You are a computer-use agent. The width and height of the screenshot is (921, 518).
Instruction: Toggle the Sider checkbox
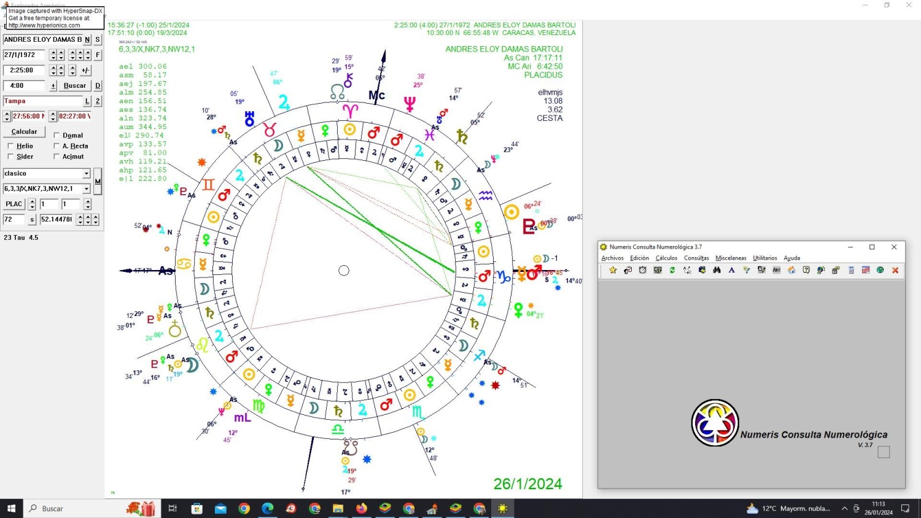tap(10, 157)
